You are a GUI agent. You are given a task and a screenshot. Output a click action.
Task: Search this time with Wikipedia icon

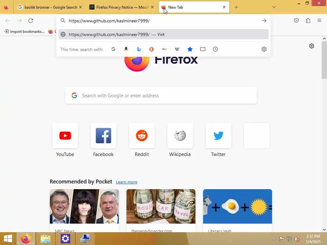pyautogui.click(x=177, y=49)
